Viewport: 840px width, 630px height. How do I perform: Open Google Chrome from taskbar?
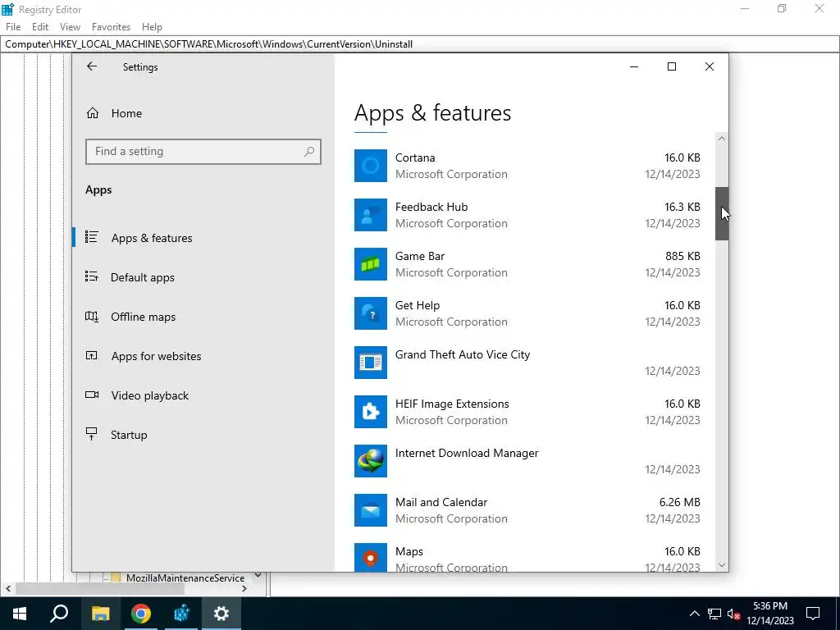(141, 614)
